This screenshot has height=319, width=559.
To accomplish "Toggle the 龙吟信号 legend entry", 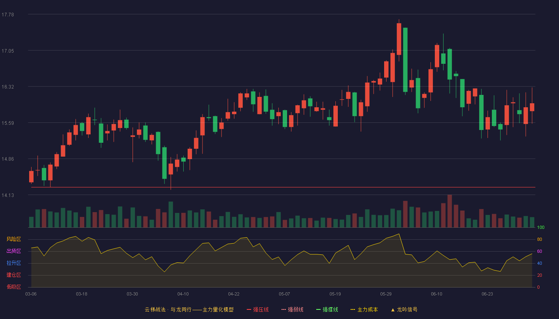I will (404, 309).
